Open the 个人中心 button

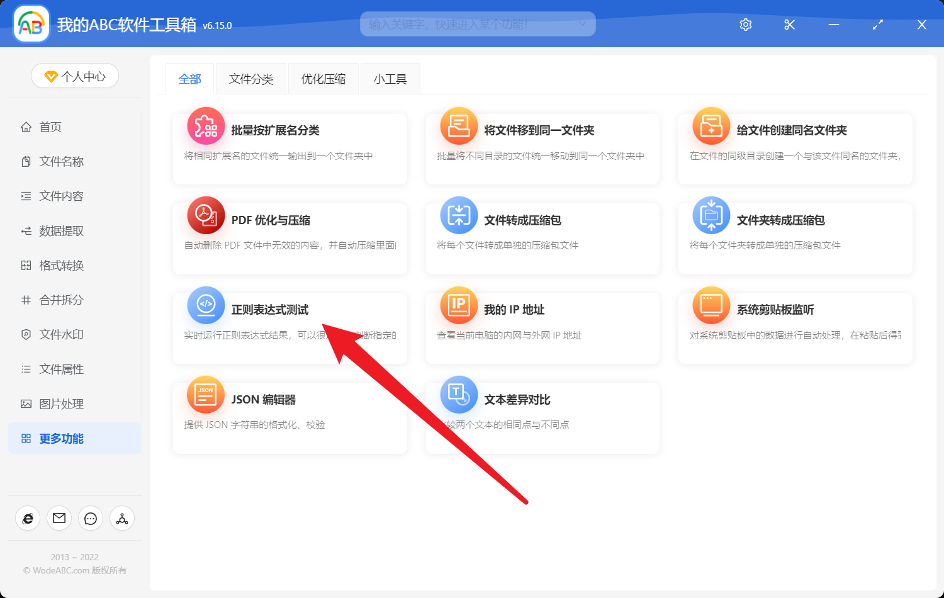tap(74, 76)
